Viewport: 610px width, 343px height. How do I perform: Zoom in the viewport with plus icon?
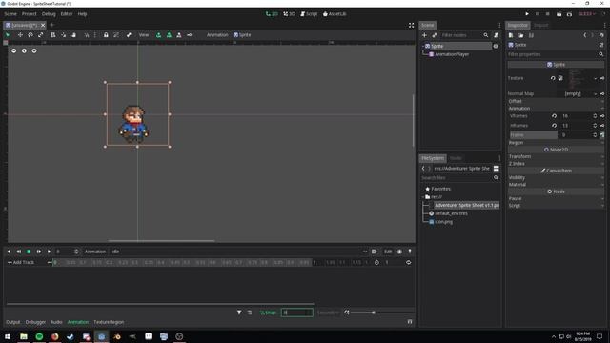(x=34, y=50)
